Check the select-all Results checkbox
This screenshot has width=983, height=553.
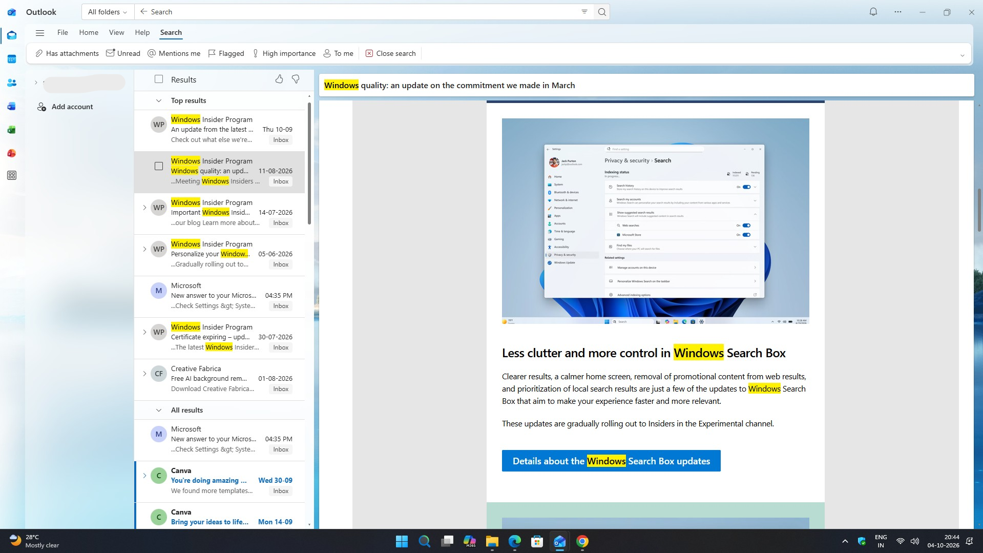coord(159,79)
